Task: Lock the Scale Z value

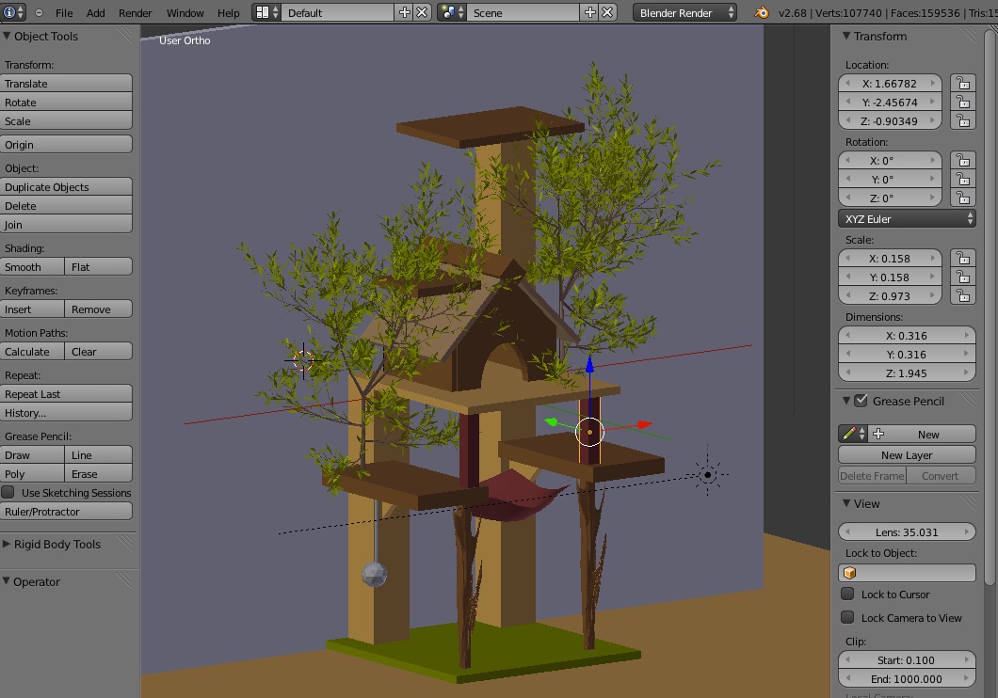Action: (963, 295)
